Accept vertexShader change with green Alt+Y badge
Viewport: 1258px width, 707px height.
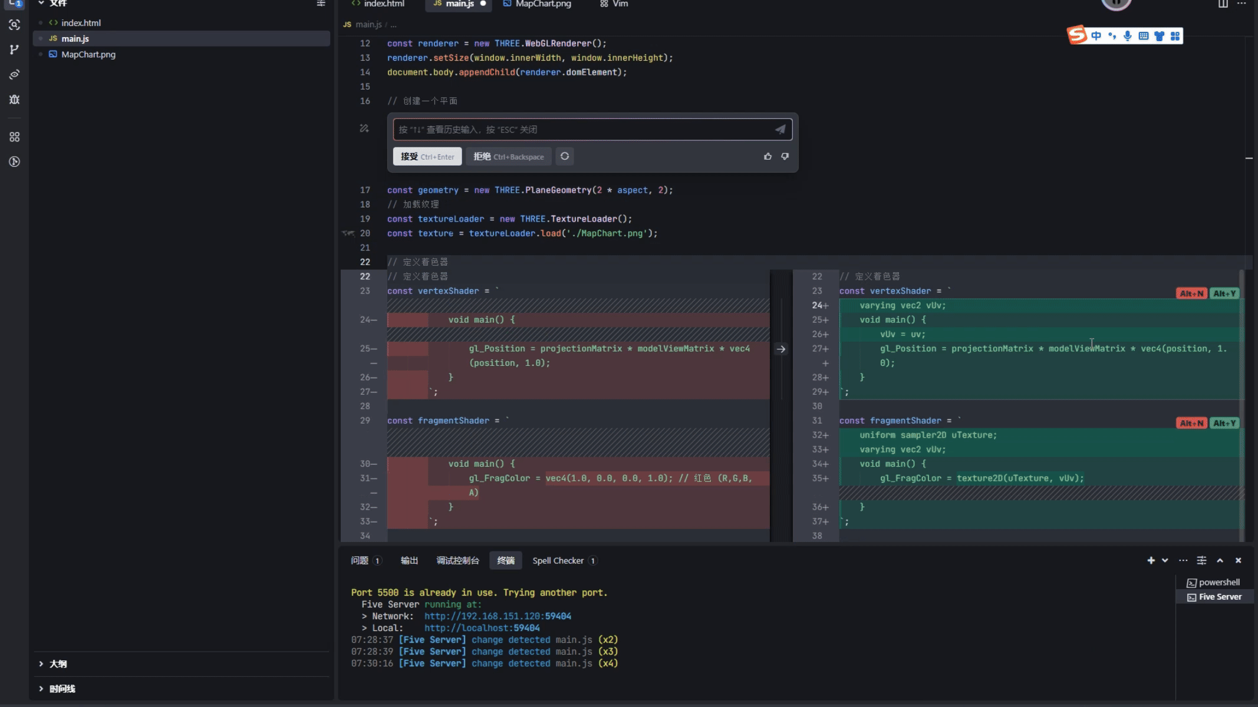coord(1224,293)
